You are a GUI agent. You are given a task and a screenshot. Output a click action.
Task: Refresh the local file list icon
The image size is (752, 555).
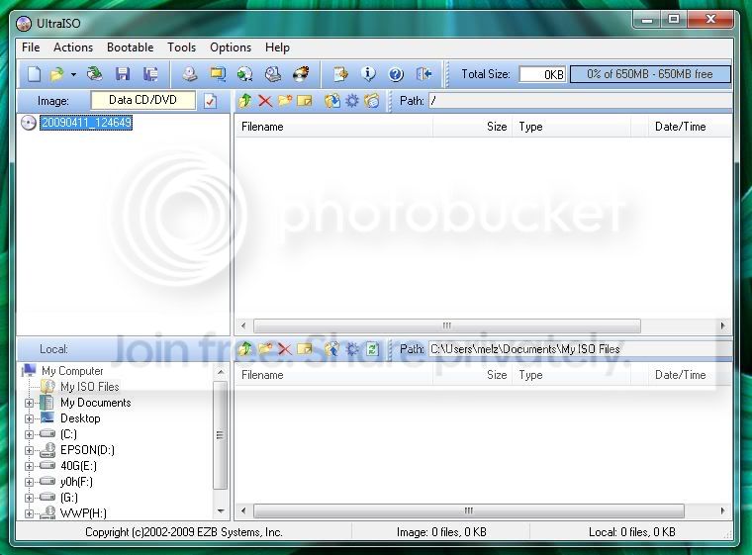pos(372,349)
